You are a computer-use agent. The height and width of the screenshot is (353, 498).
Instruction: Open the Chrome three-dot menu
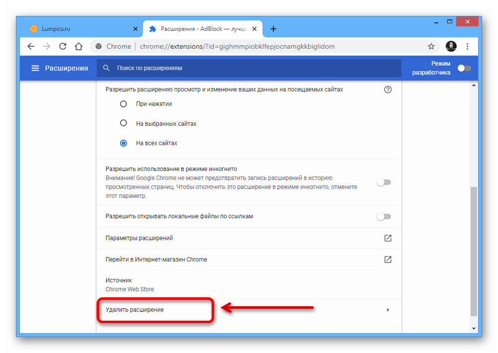[x=467, y=47]
